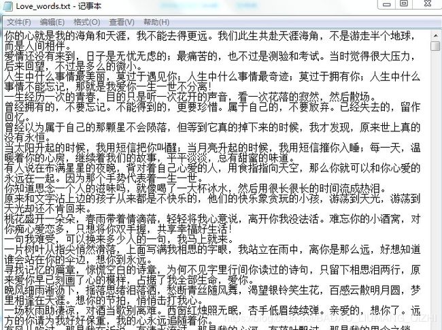
Task: Click the line starting 一句我难受
Action: [x=119, y=240]
